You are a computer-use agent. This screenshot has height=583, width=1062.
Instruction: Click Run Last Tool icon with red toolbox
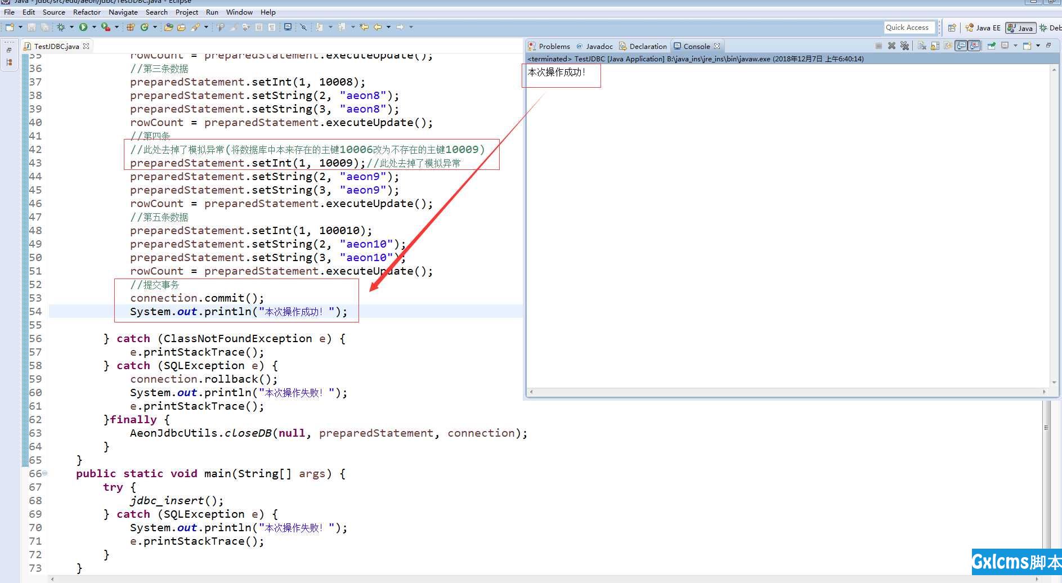[106, 27]
